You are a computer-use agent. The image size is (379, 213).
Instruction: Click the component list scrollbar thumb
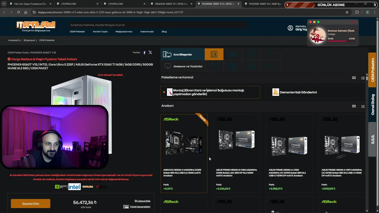click(367, 79)
